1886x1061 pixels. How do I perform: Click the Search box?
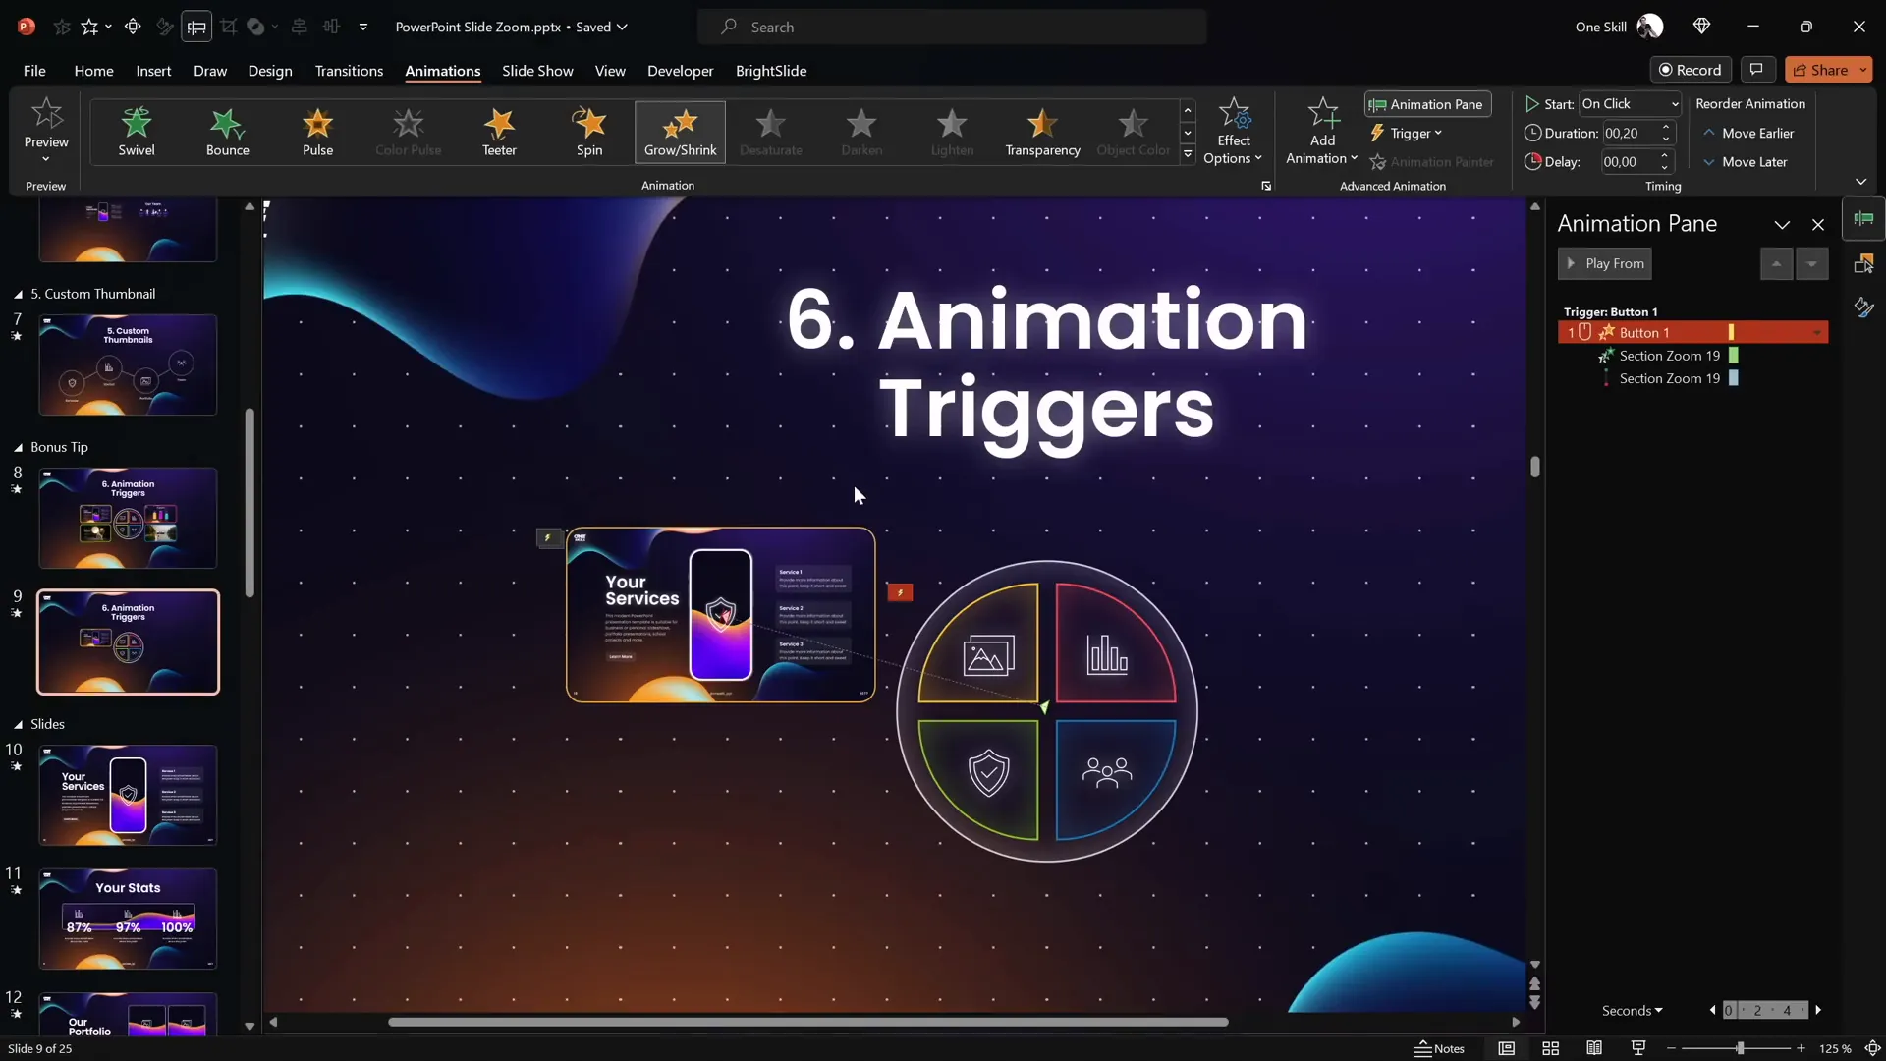coord(952,27)
